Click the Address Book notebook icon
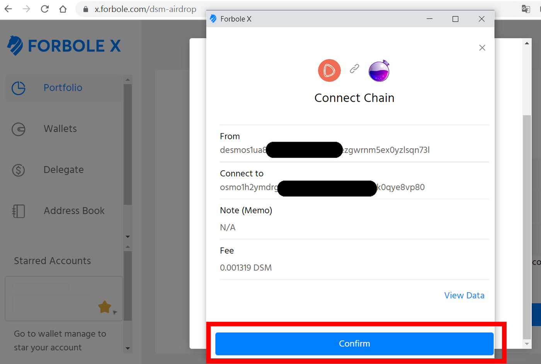Image resolution: width=541 pixels, height=364 pixels. (x=19, y=211)
